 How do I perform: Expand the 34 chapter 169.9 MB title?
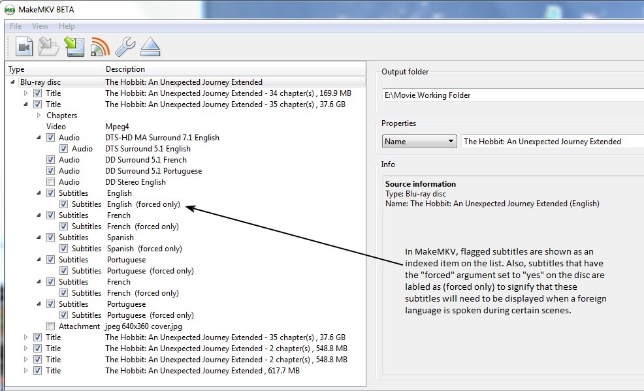tap(25, 93)
